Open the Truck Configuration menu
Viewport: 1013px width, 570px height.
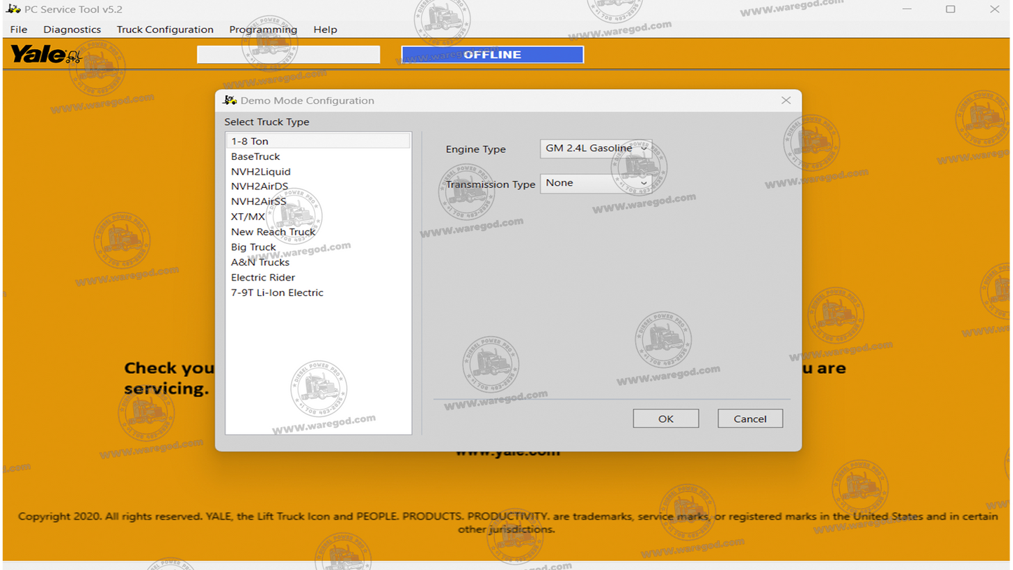(165, 29)
